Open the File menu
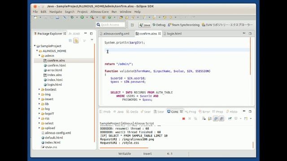 [x=35, y=12]
